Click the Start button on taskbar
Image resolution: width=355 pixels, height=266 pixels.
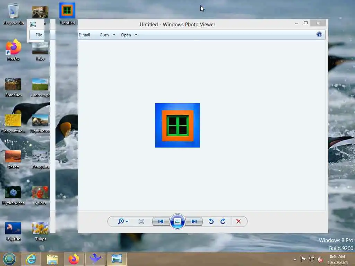point(9,259)
